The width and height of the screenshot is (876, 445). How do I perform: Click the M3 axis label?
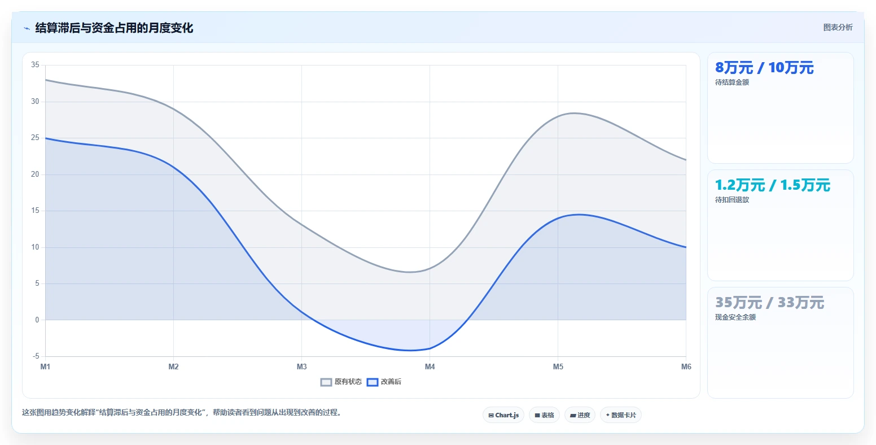point(302,367)
